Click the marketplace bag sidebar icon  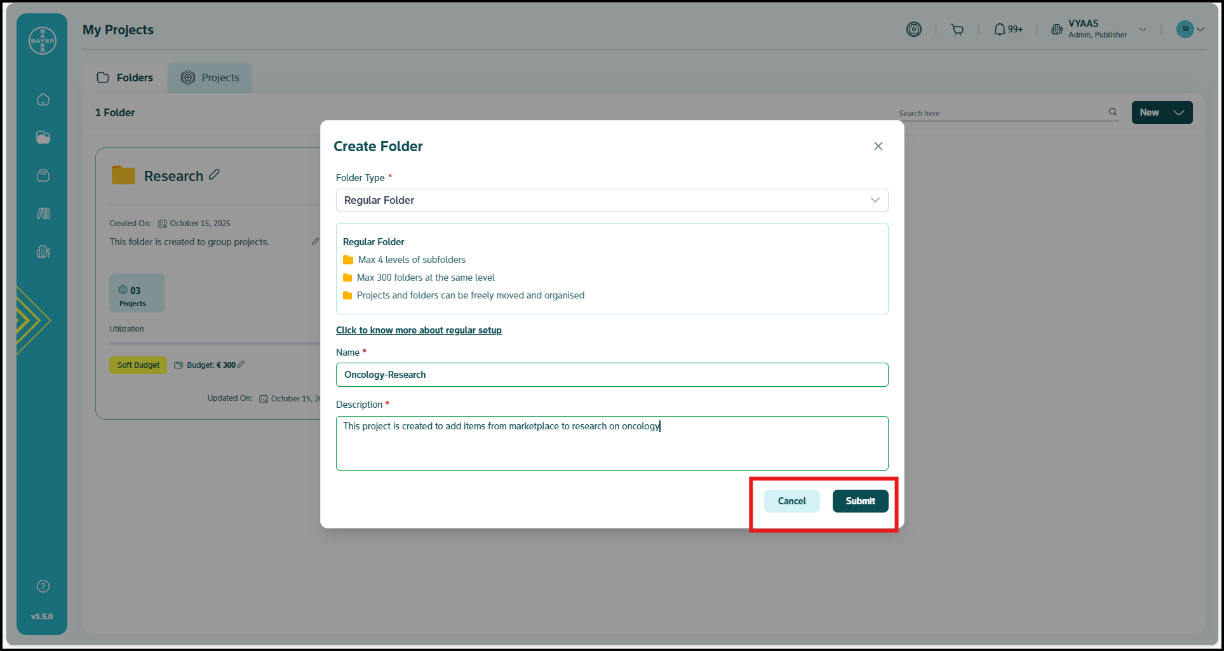point(43,175)
